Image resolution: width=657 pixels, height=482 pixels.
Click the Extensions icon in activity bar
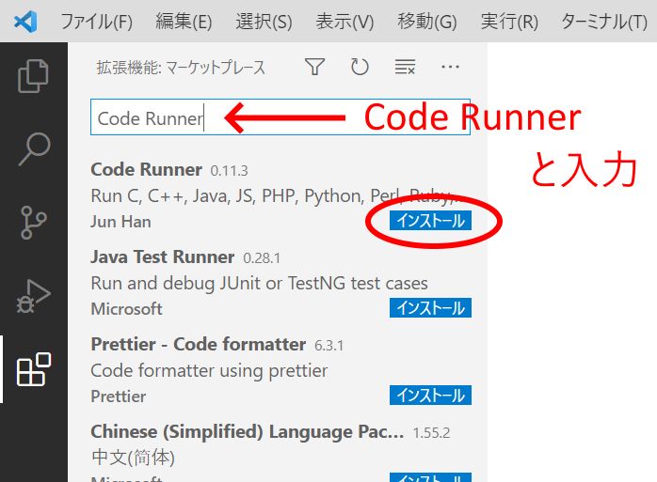click(33, 369)
